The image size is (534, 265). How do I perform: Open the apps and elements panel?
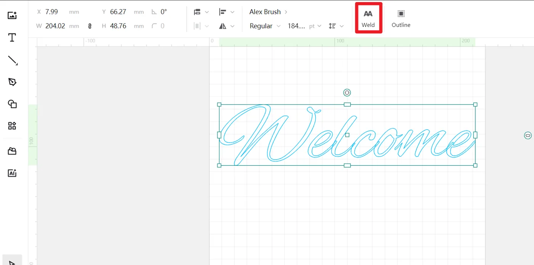click(12, 126)
